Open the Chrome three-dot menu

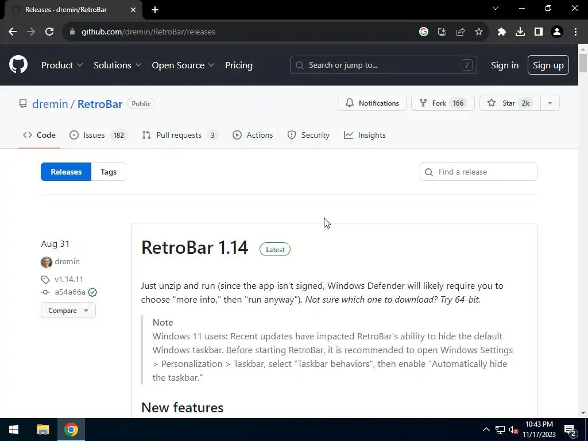575,32
